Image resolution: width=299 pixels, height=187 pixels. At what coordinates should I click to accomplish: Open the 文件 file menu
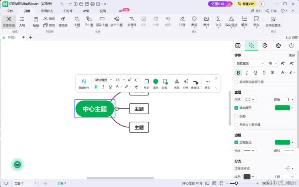(10, 11)
